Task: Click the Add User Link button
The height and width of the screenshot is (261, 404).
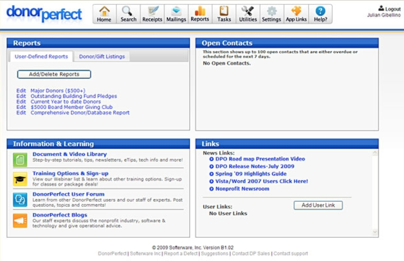Action: (318, 205)
